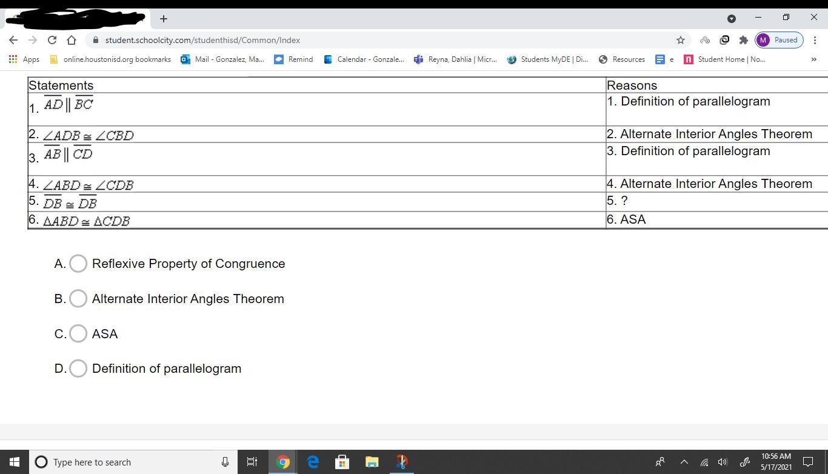Open the Snipping tool taskbar icon
The height and width of the screenshot is (474, 828).
pos(401,462)
